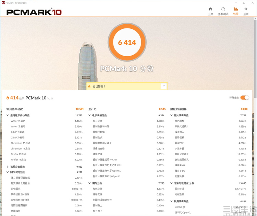Click the 社交媒体页面加载 row
This screenshot has height=216, width=257.
[x=47, y=178]
